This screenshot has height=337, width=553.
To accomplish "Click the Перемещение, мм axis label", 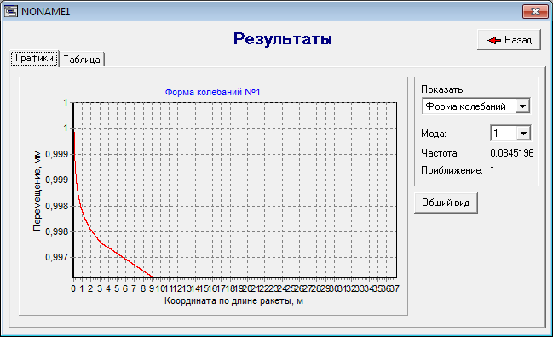I will 37,191.
